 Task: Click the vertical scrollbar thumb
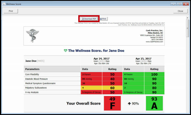click(187, 28)
